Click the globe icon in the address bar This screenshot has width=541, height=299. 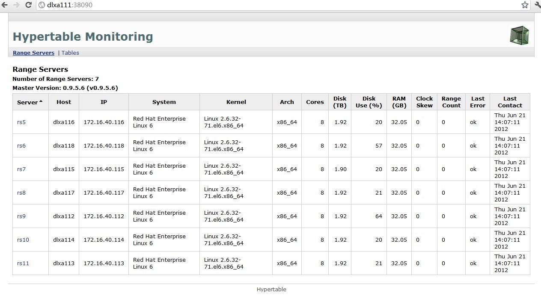42,5
